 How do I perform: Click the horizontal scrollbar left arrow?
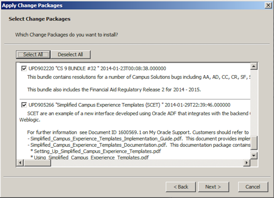(x=20, y=163)
